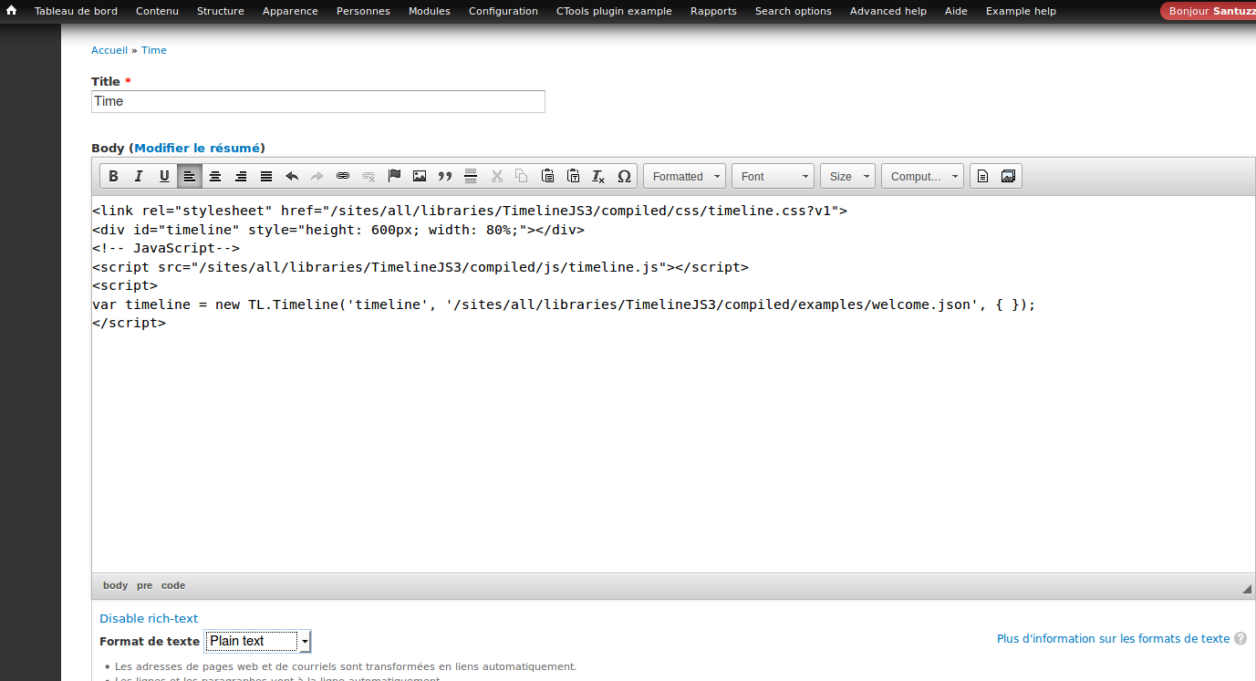Copy the selected text
The width and height of the screenshot is (1256, 681).
coord(522,176)
